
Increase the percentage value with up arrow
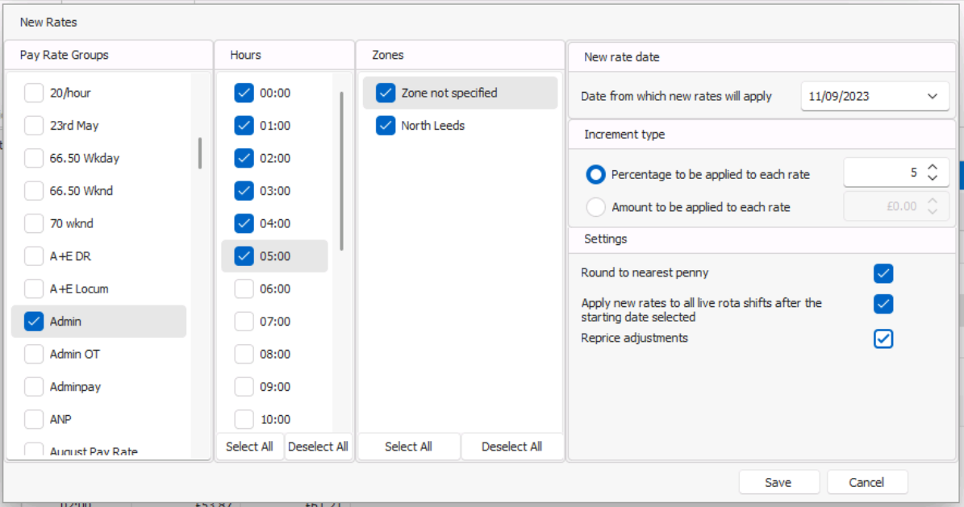[x=933, y=168]
